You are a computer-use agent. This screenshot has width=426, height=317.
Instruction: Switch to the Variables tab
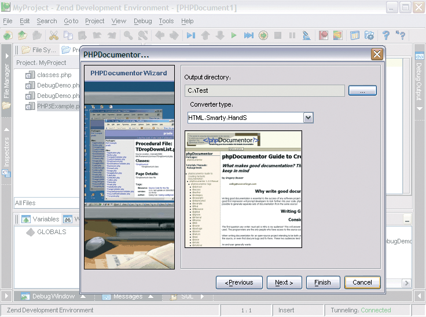point(41,219)
